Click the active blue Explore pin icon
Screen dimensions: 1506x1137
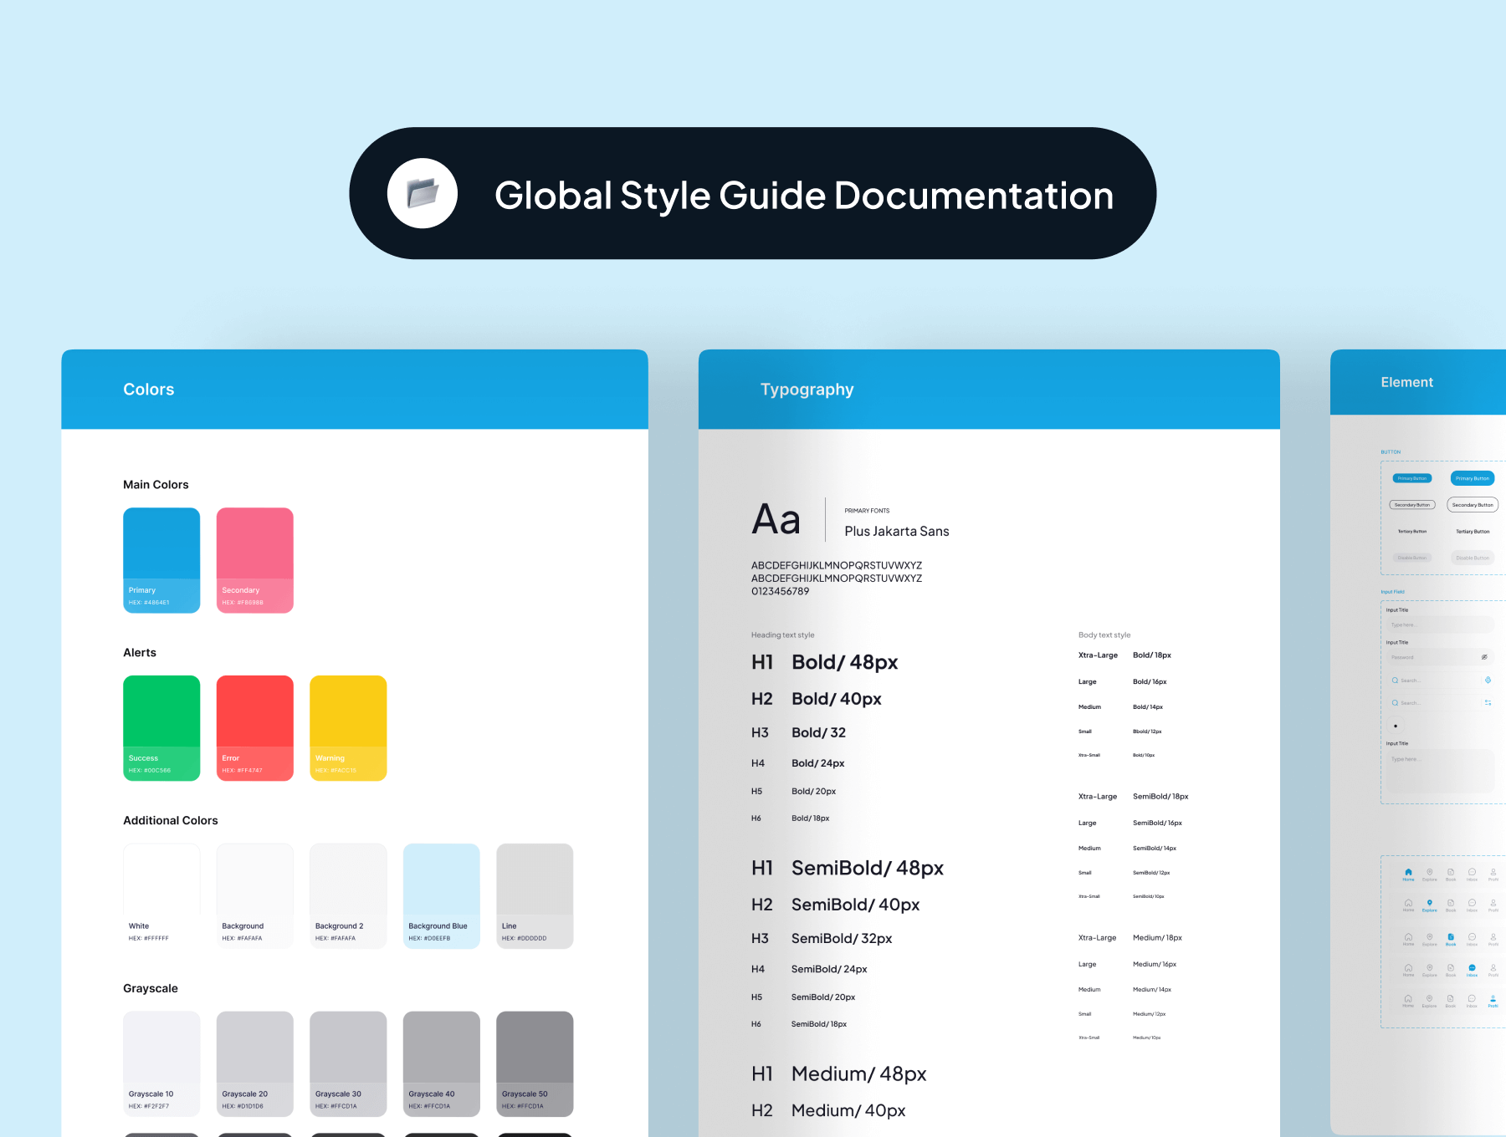tap(1429, 904)
